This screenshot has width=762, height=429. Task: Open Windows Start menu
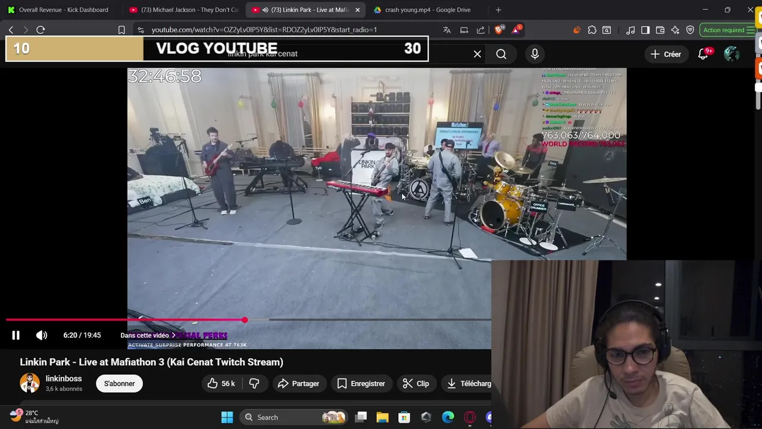point(227,417)
